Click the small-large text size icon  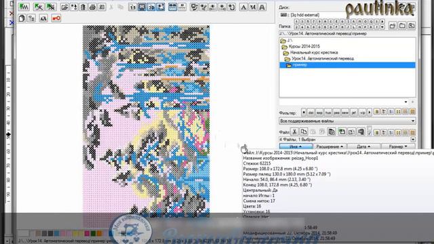click(43, 18)
